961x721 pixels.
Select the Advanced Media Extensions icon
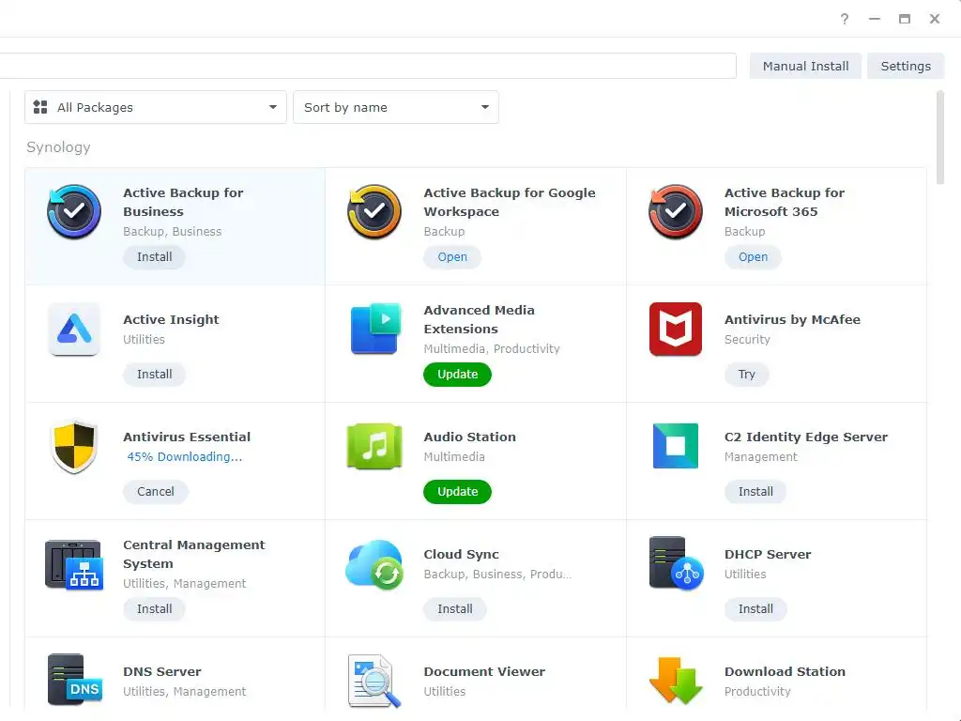375,329
